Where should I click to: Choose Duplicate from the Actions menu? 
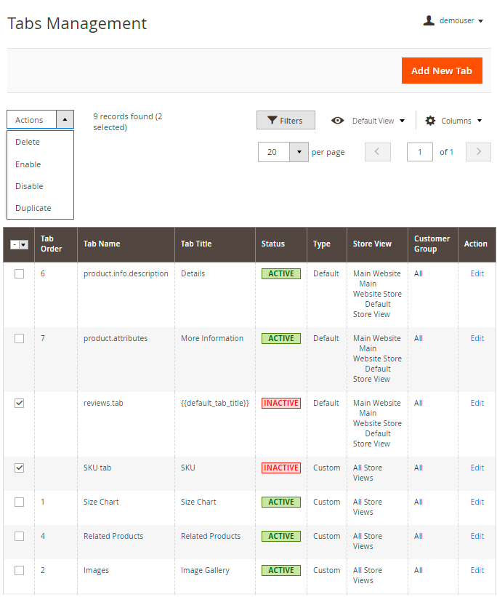click(33, 208)
